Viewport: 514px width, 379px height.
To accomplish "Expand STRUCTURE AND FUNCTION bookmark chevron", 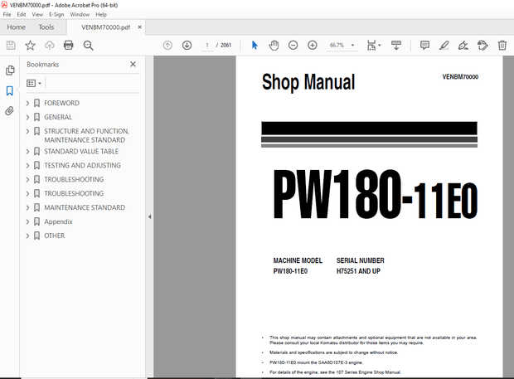I will (x=28, y=132).
